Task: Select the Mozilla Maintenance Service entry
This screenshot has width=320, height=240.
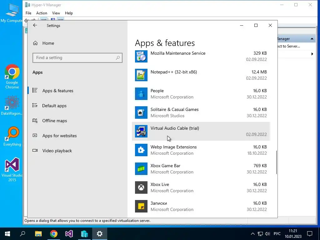Action: [x=201, y=56]
